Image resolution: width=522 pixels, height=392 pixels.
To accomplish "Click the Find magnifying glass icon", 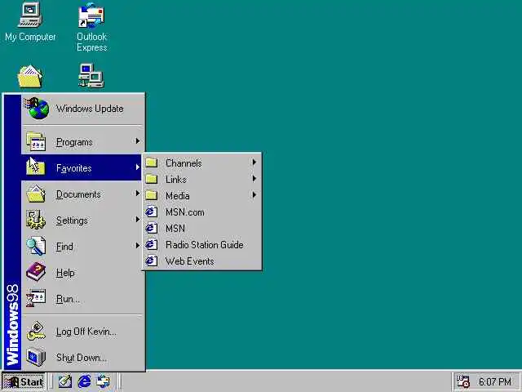I will pyautogui.click(x=36, y=246).
